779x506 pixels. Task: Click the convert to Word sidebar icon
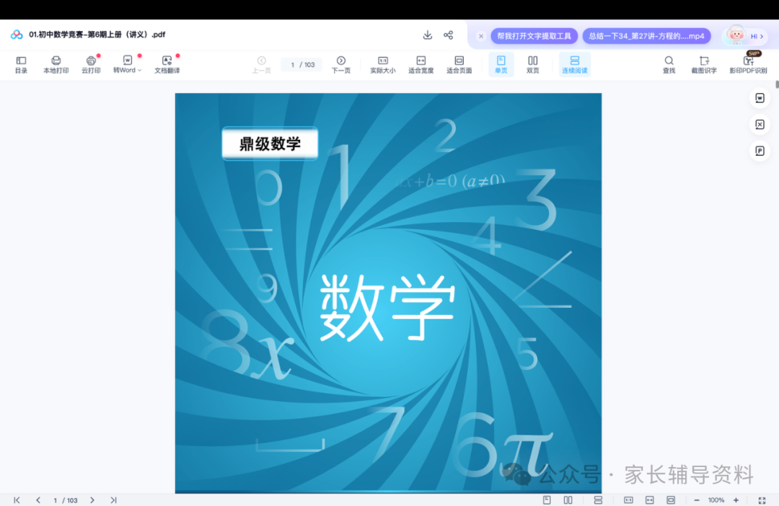pyautogui.click(x=760, y=98)
